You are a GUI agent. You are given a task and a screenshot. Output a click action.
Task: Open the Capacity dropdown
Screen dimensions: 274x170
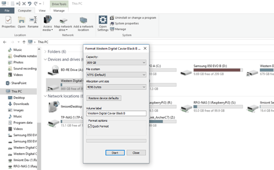[116, 63]
